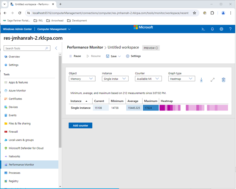Pause the performance monitor

pos(75,56)
